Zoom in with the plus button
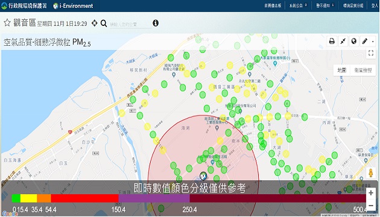380x217 pixels. point(371,193)
